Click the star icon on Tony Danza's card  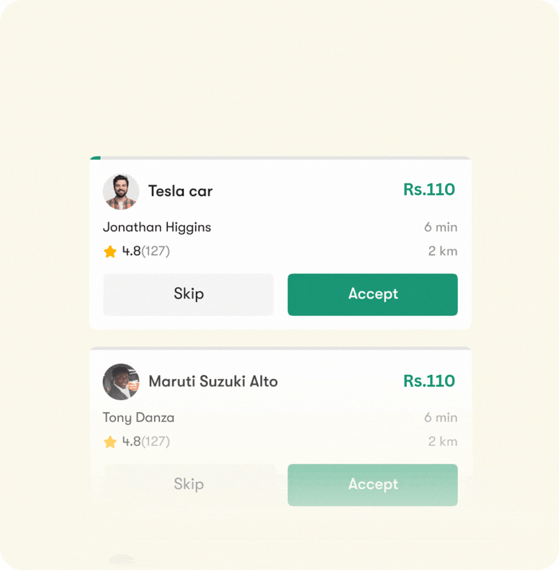(x=110, y=442)
